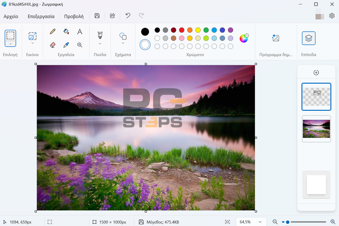
Task: Pick the indigo blue color swatch
Action: click(x=222, y=30)
